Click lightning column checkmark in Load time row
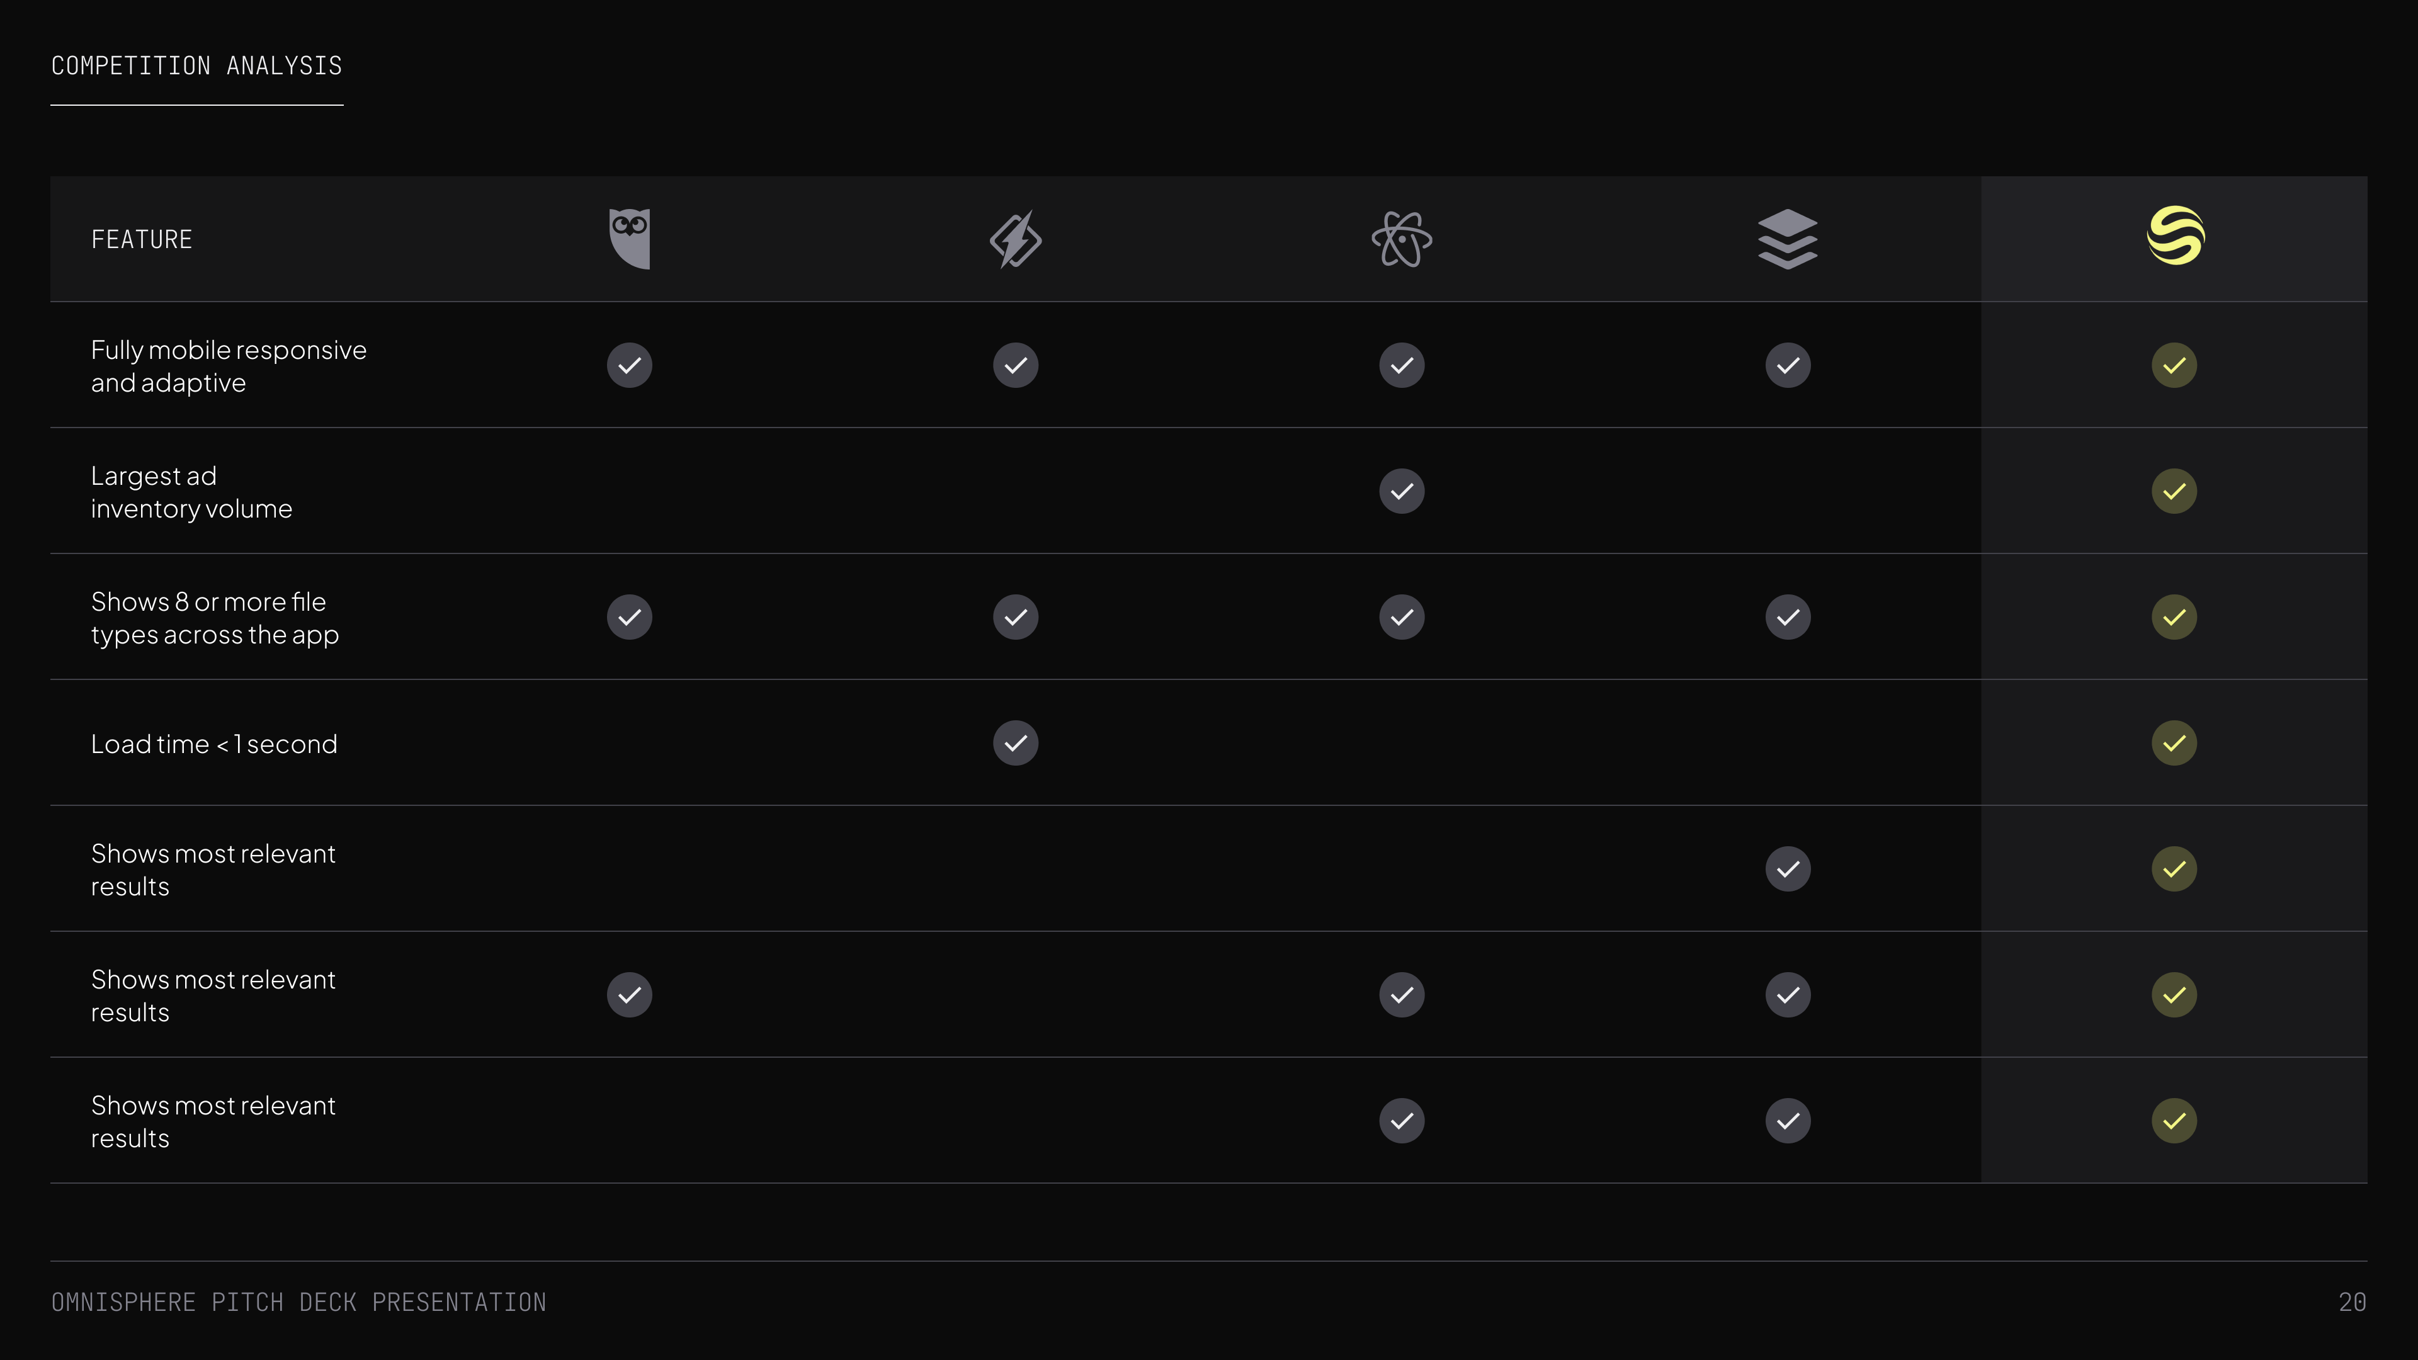Image resolution: width=2418 pixels, height=1360 pixels. (x=1016, y=744)
